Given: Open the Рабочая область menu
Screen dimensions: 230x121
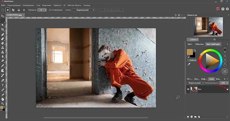Looking at the screenshot, I should (x=74, y=5).
